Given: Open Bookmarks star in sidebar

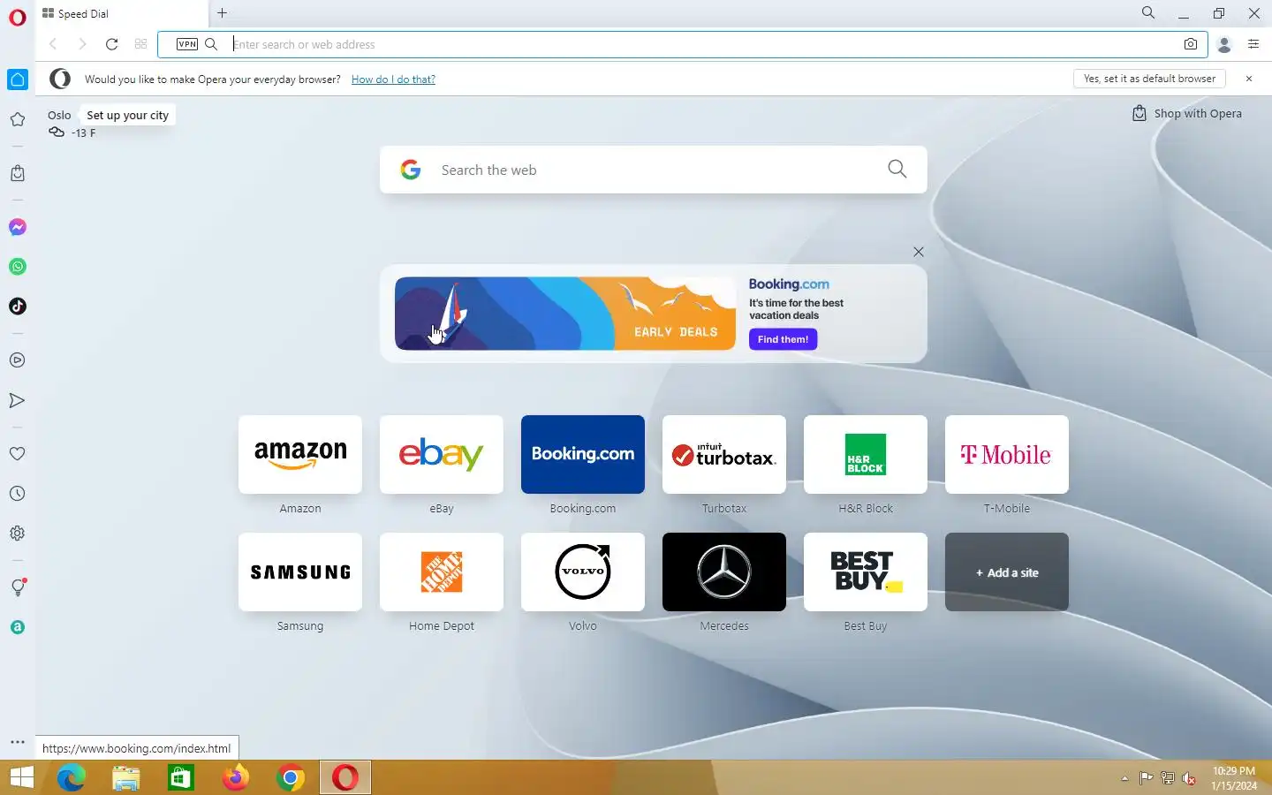Looking at the screenshot, I should 18,119.
